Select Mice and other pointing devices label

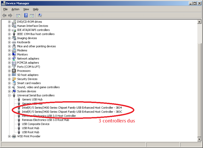[37, 46]
